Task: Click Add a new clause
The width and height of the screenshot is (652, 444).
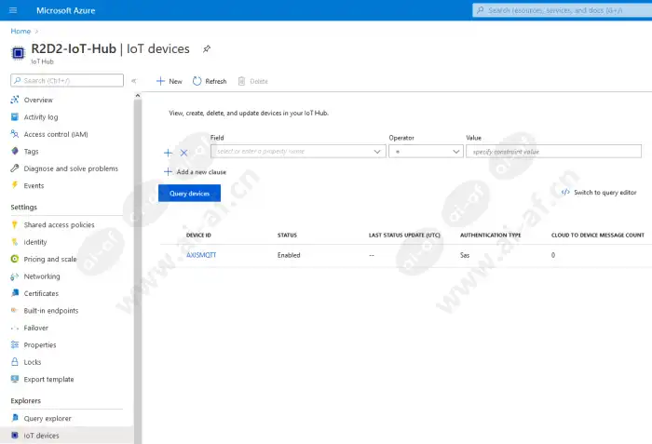Action: (x=195, y=171)
